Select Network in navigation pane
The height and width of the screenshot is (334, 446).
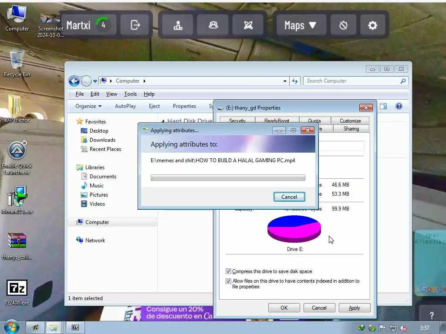[x=95, y=240]
